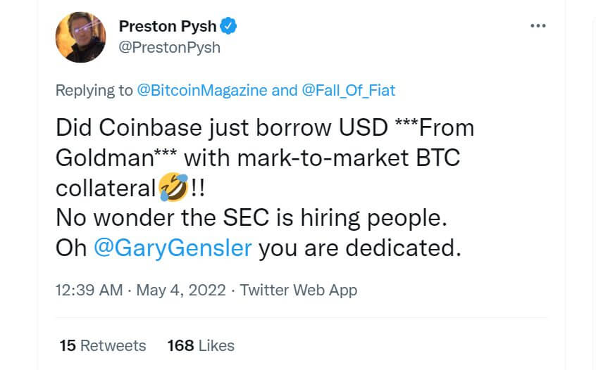The height and width of the screenshot is (370, 596).
Task: Click the "Replying to" label
Action: coord(94,90)
